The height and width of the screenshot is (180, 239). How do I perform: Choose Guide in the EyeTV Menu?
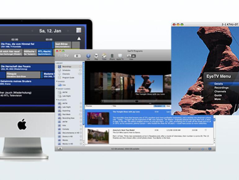pyautogui.click(x=218, y=95)
